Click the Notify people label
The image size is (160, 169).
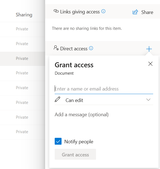pyautogui.click(x=79, y=142)
